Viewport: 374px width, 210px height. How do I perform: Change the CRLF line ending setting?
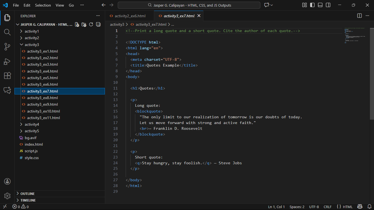click(x=327, y=207)
